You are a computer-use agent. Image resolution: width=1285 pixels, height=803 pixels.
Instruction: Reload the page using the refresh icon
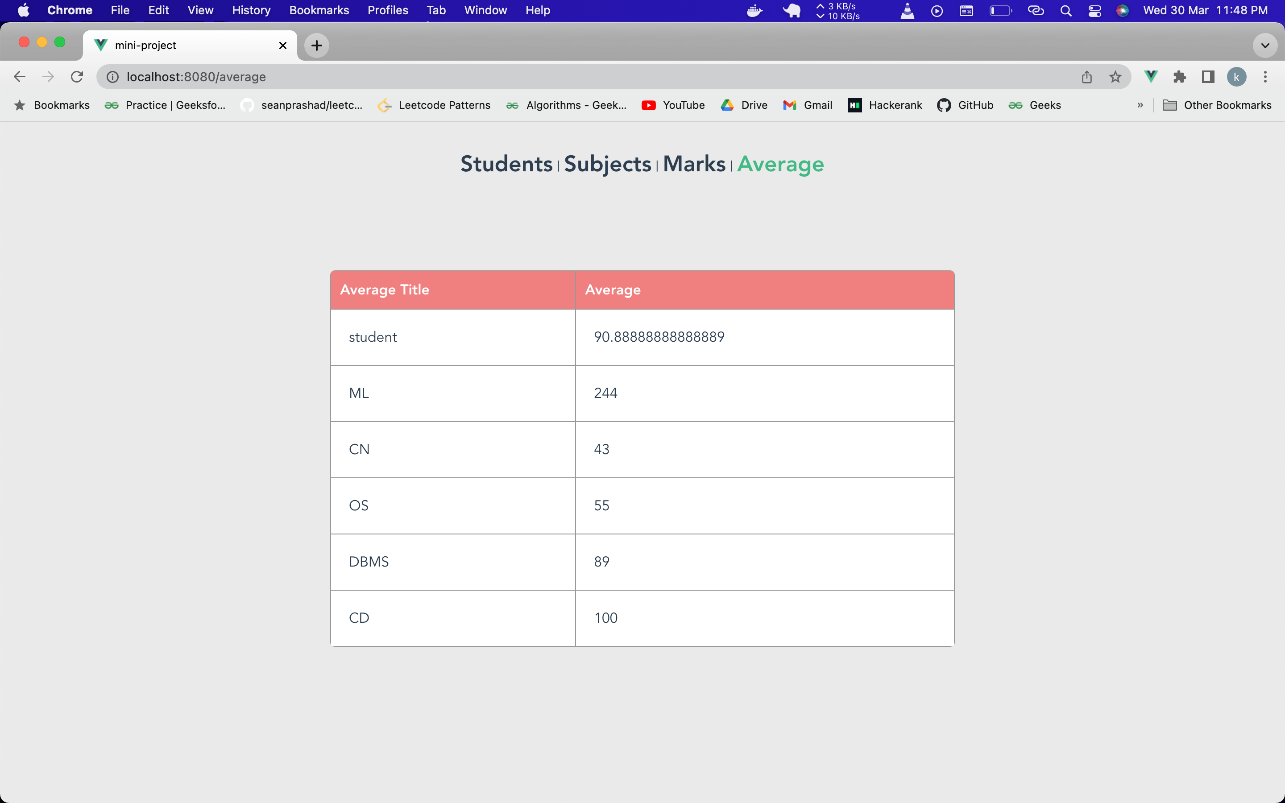coord(77,76)
